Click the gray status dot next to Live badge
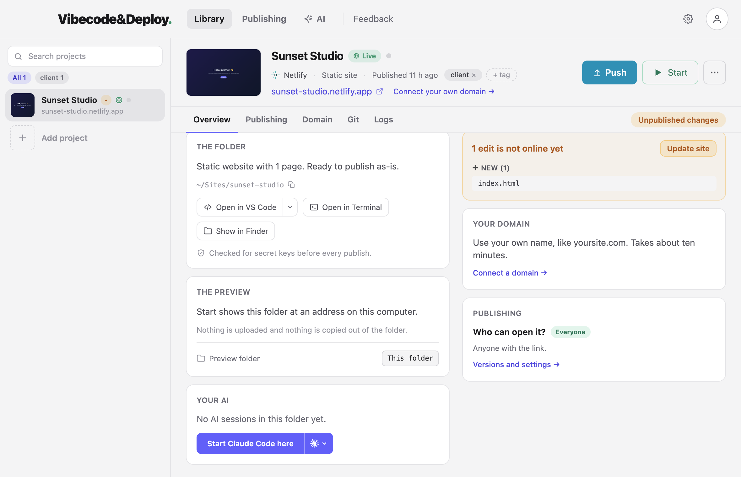 tap(389, 56)
